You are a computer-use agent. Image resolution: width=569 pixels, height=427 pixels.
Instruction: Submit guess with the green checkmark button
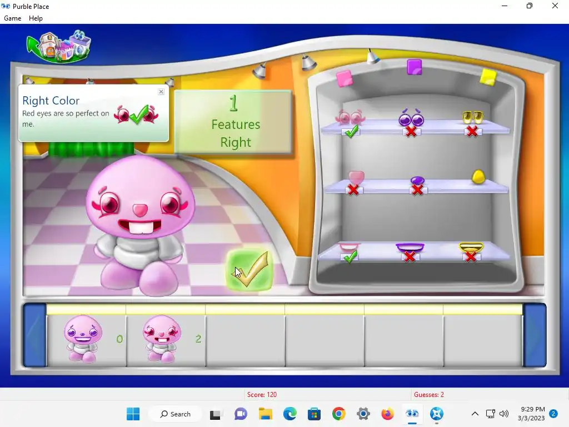[x=249, y=269]
